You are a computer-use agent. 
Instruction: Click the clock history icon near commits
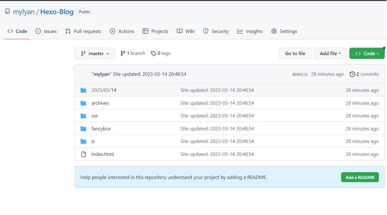tap(352, 74)
